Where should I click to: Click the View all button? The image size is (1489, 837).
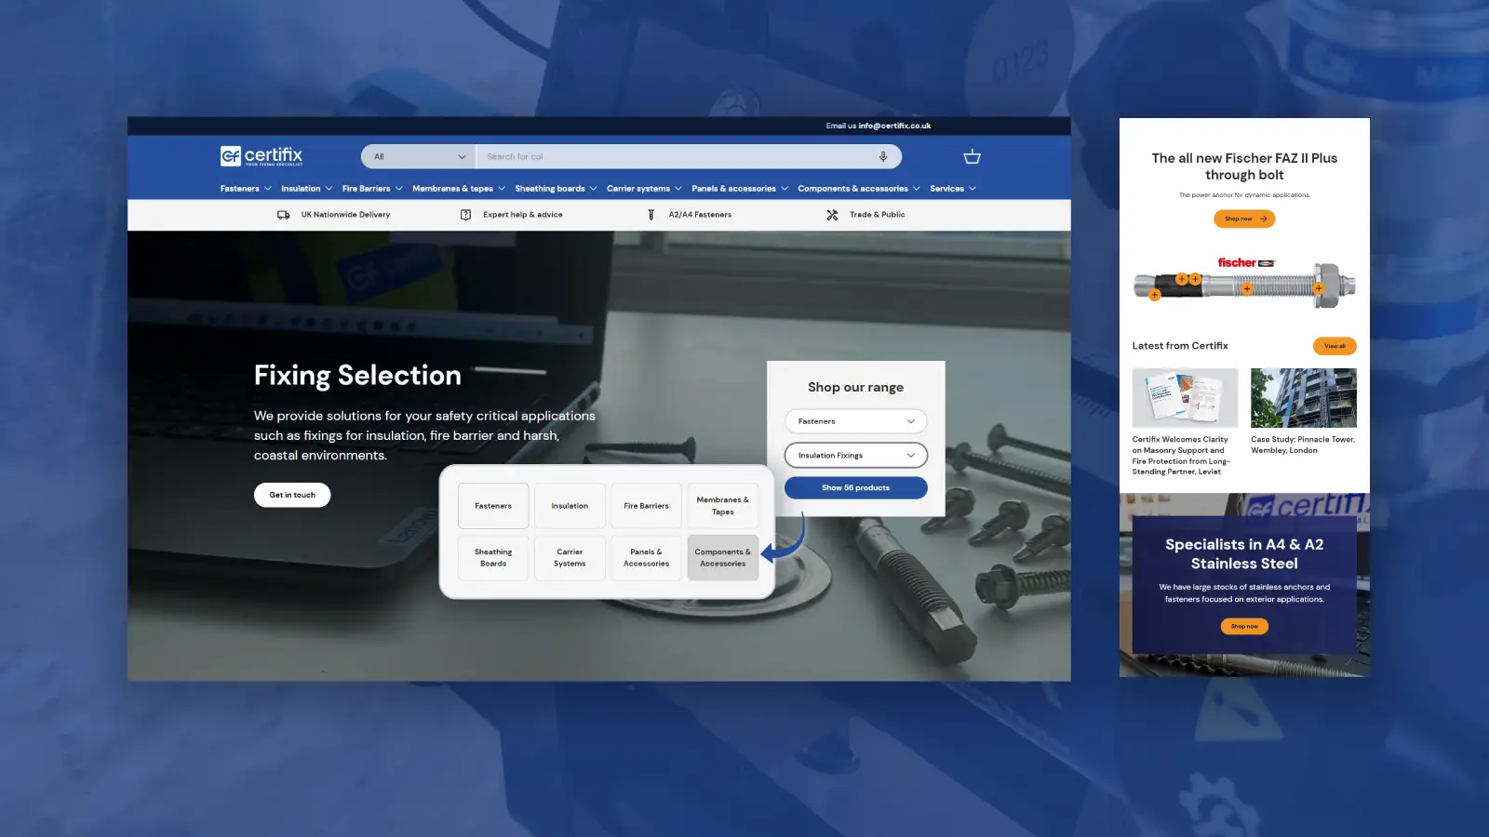[1335, 346]
